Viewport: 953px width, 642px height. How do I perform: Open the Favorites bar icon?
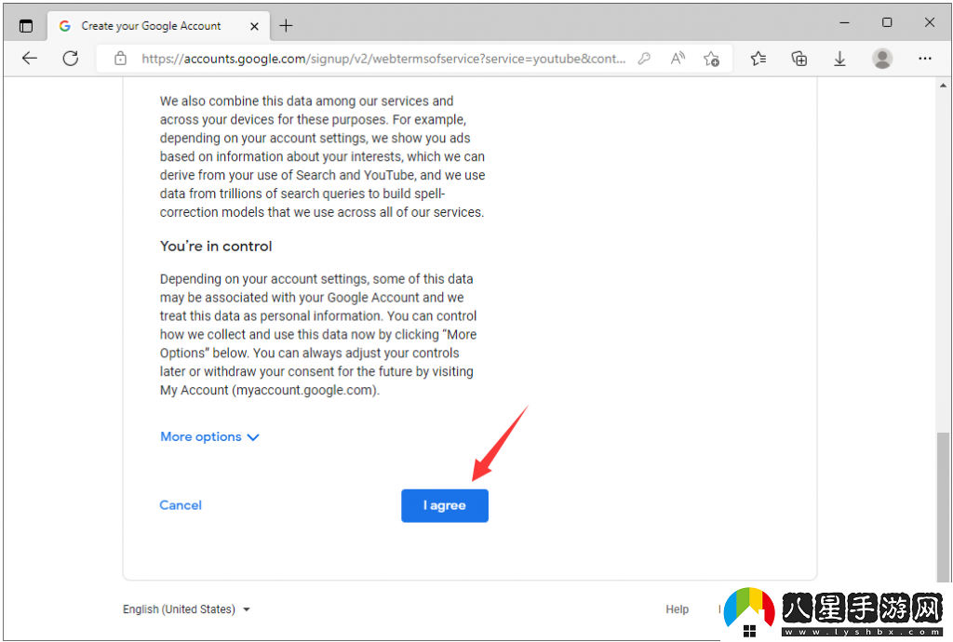pos(758,58)
